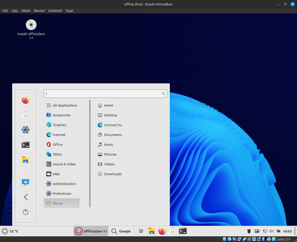Focus the menu search text field

105,94
